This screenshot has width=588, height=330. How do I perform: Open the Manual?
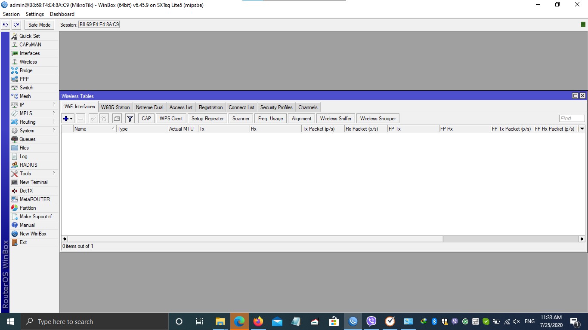(34, 225)
